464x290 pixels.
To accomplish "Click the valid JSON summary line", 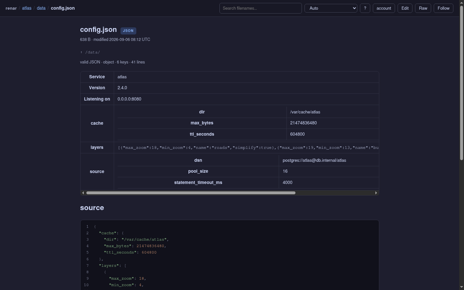I will [112, 62].
